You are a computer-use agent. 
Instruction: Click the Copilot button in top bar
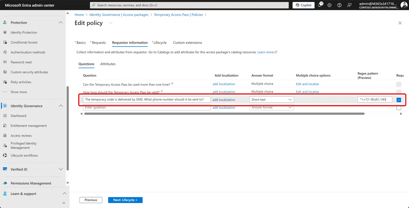(304, 5)
